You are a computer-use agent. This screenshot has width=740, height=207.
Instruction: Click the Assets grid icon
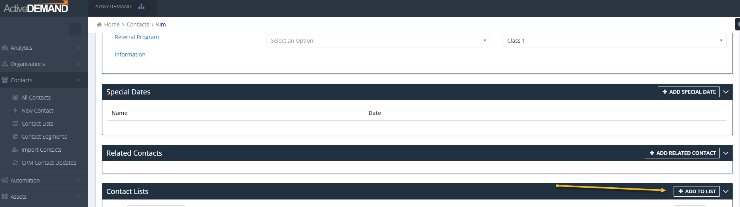[x=5, y=197]
